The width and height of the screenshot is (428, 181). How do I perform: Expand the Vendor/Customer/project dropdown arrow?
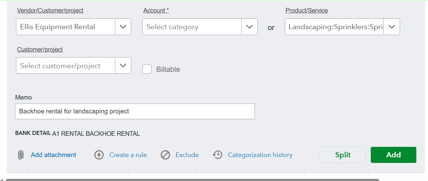(123, 27)
